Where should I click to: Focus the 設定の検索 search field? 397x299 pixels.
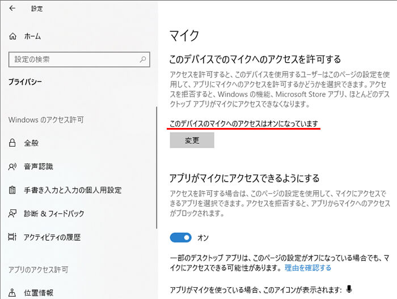click(x=79, y=59)
